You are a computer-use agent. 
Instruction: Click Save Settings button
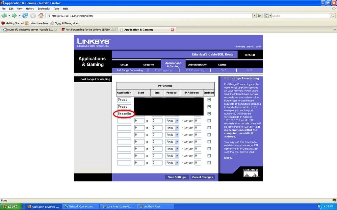click(x=177, y=177)
